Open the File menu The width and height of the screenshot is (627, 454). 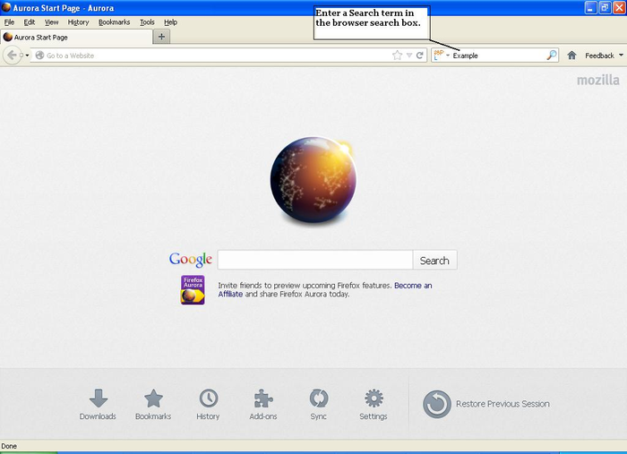(x=9, y=22)
